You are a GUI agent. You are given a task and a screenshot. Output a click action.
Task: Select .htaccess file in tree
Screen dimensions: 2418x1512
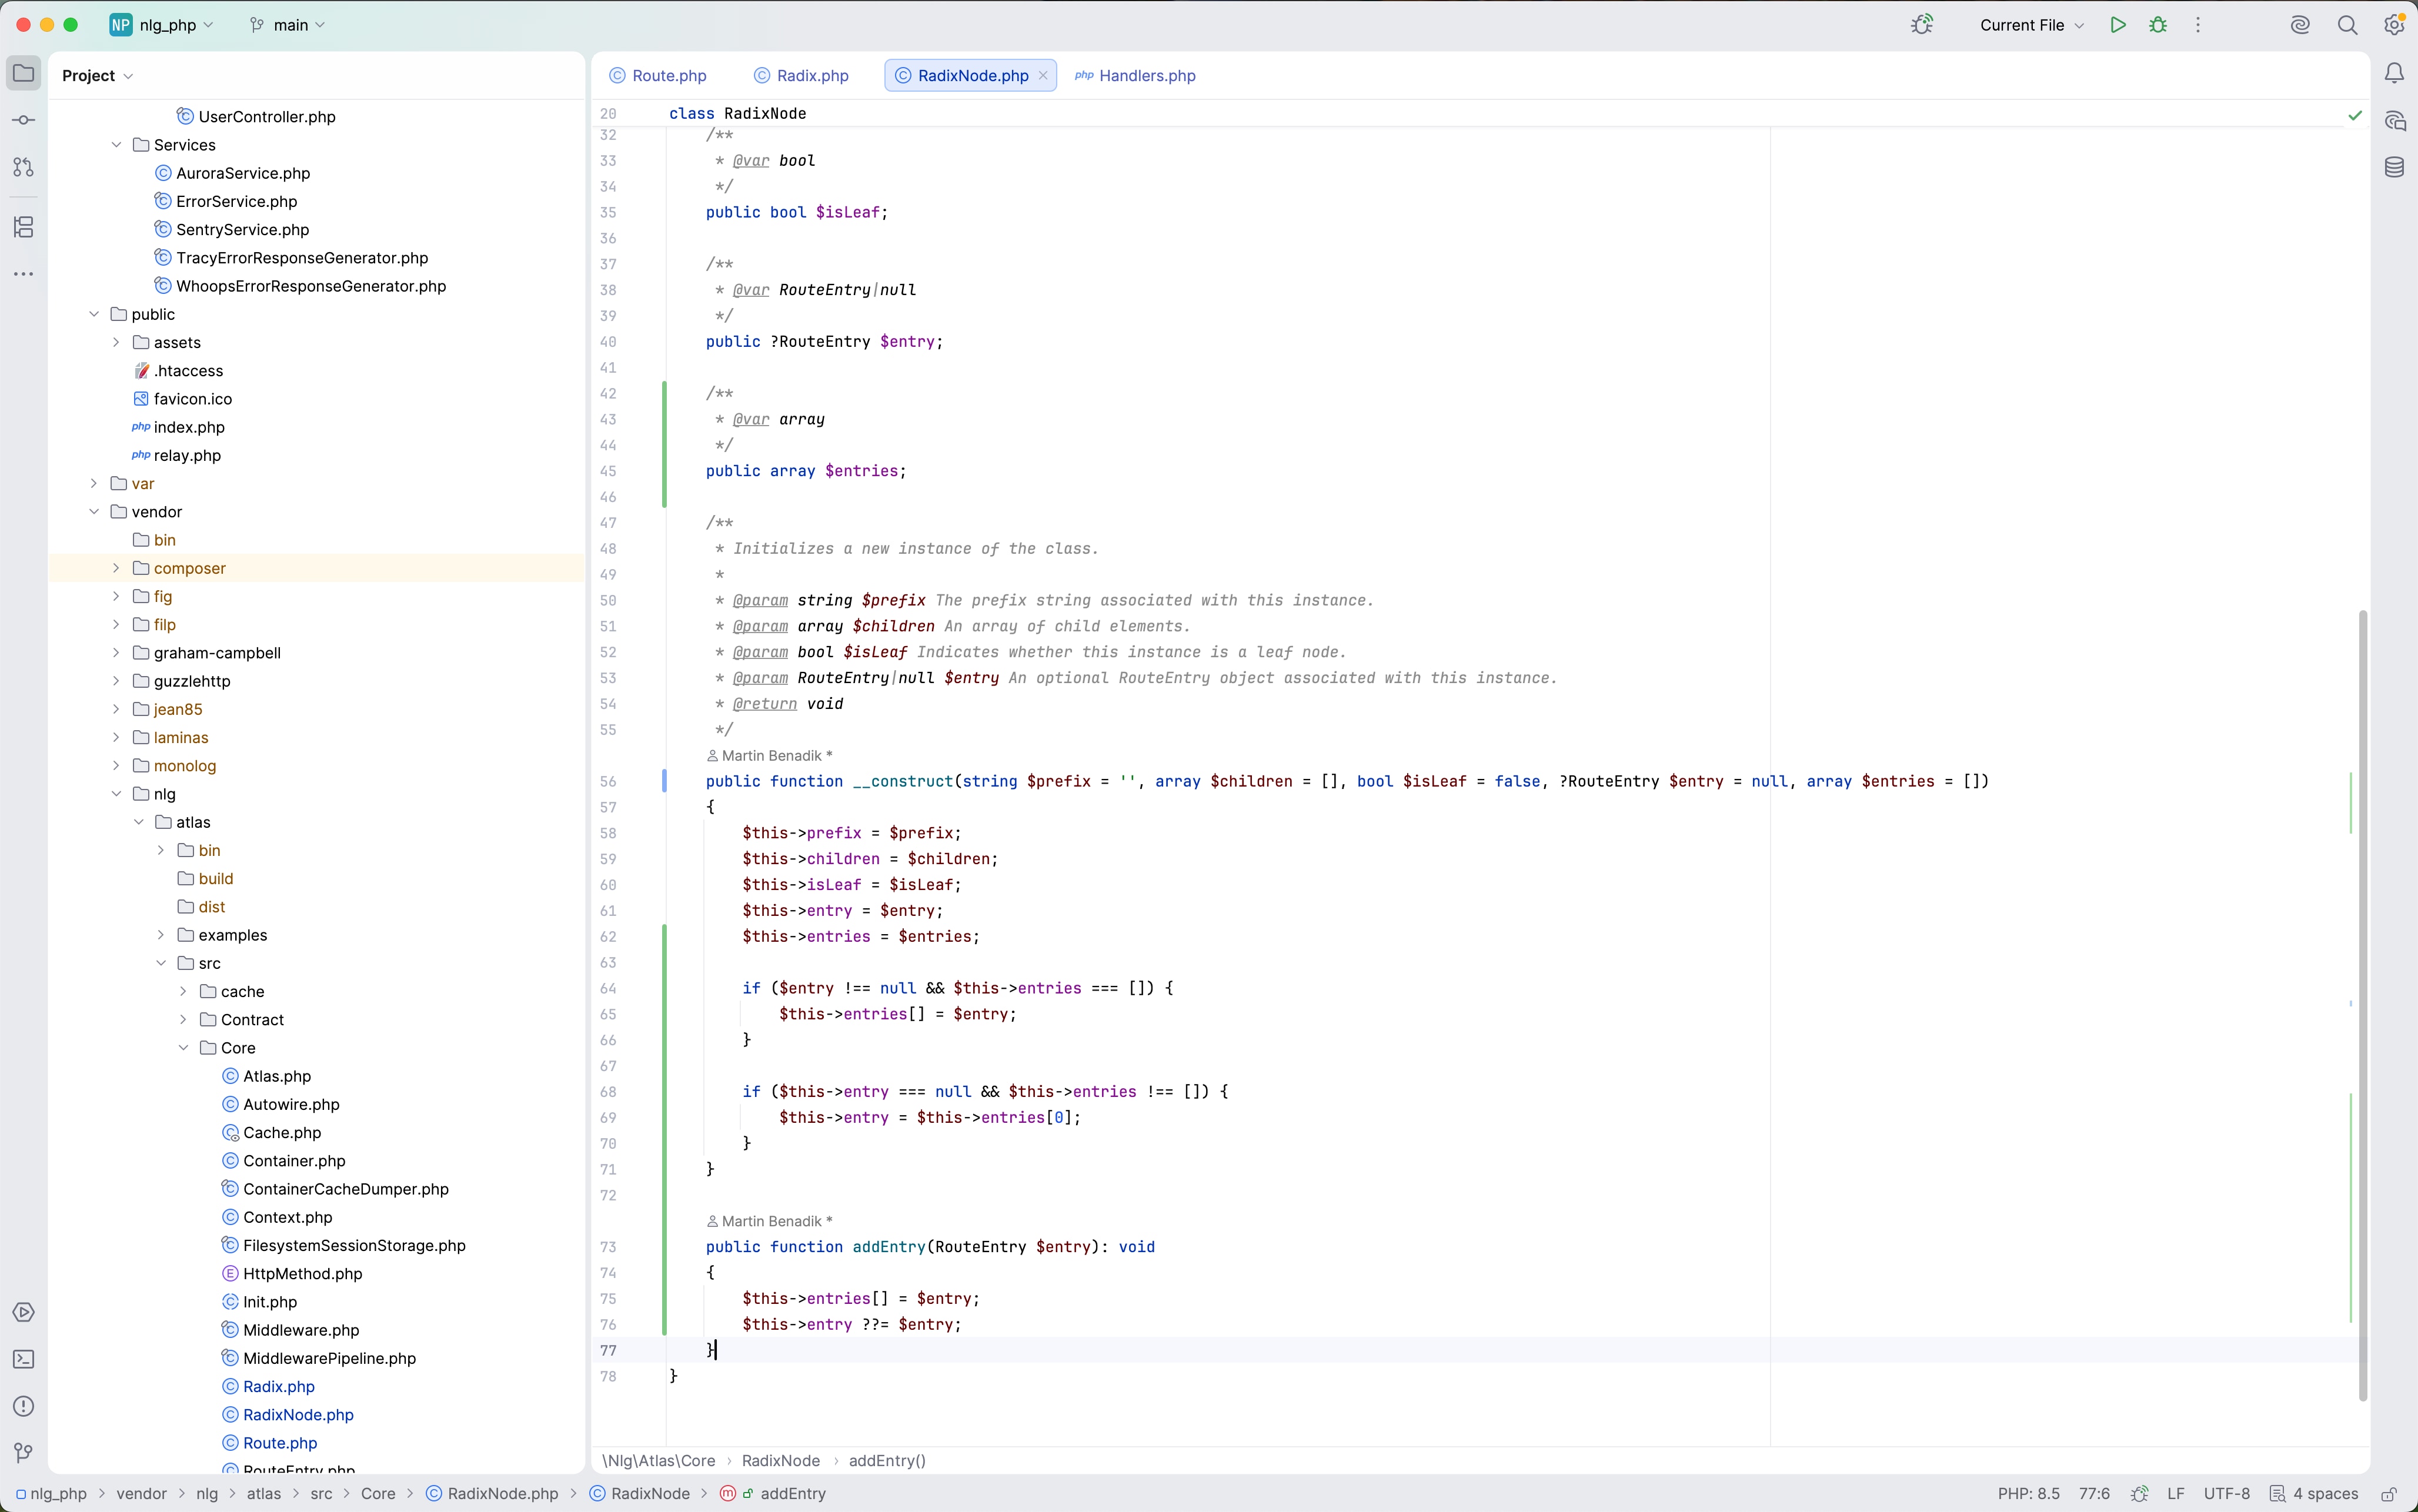(188, 371)
